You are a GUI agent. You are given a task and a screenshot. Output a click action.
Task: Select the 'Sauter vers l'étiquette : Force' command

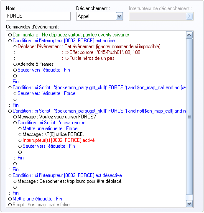click(44, 93)
